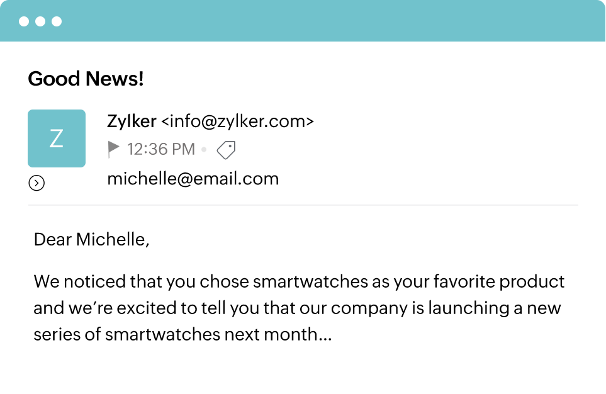Click the divider line under the header
This screenshot has height=394, width=606.
click(x=303, y=205)
